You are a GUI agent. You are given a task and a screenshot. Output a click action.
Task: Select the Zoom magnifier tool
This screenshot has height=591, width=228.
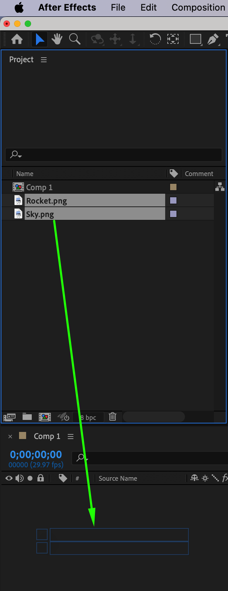74,39
